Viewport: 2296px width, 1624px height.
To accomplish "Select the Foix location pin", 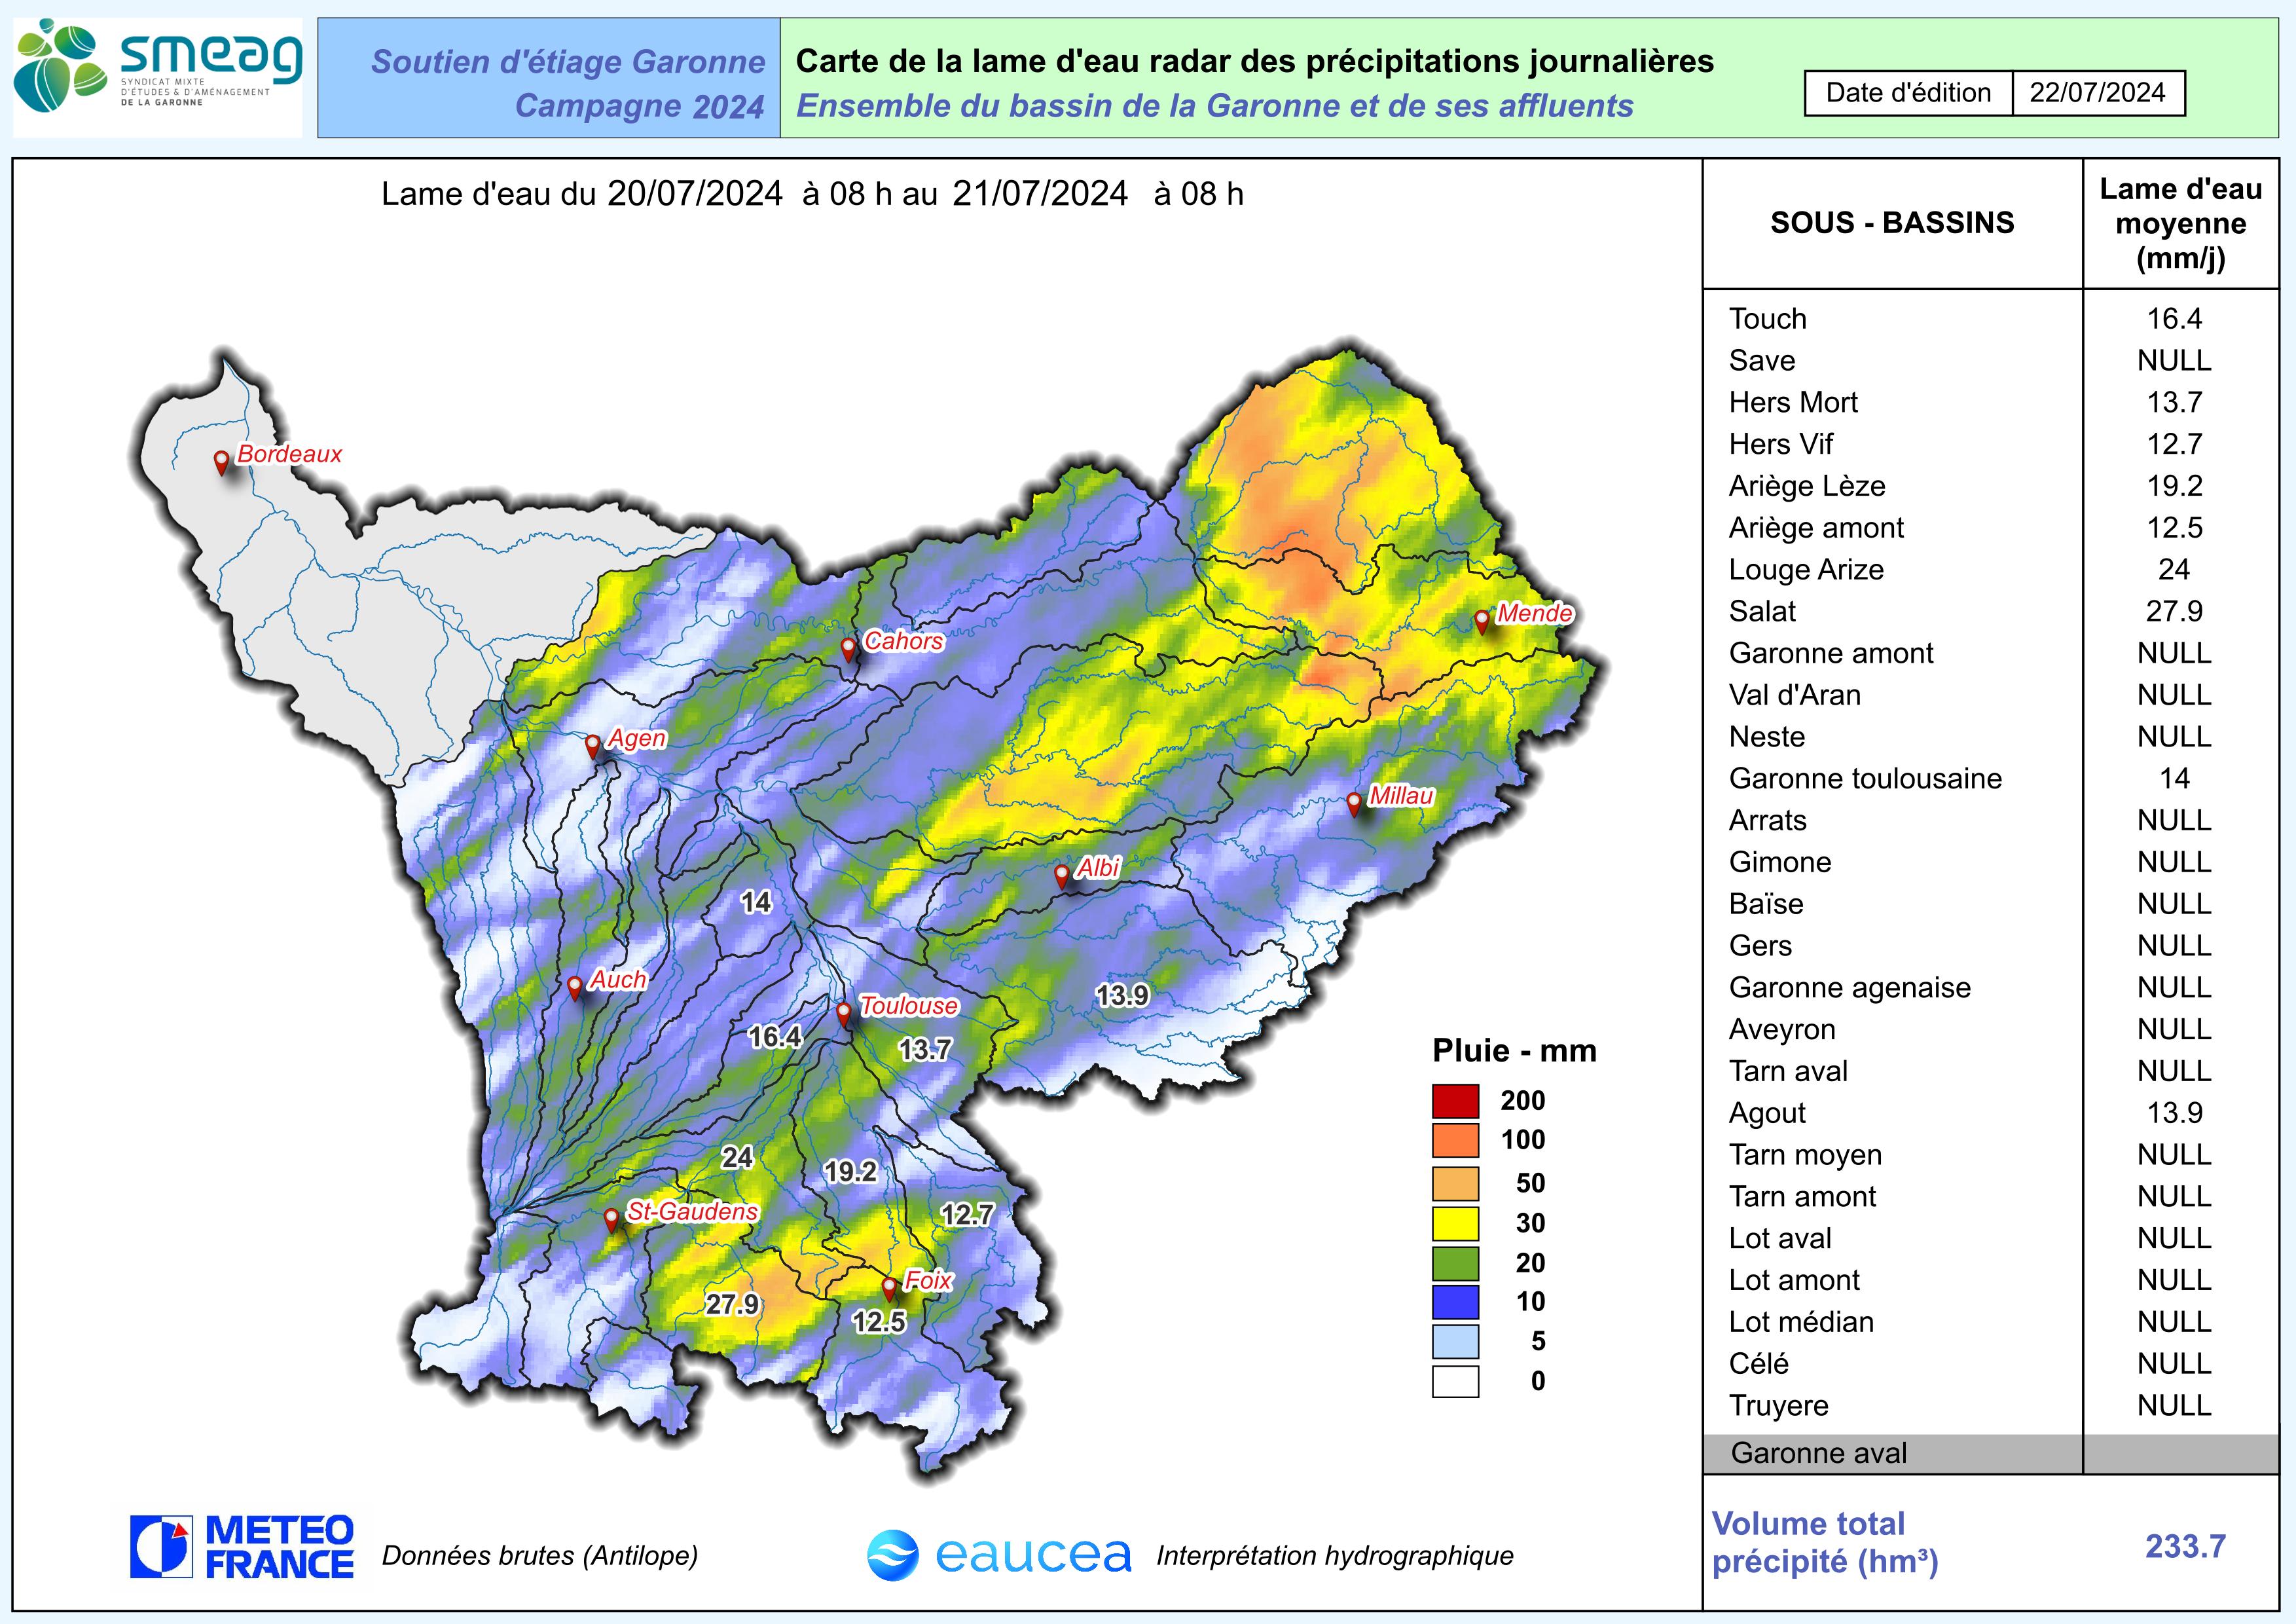I will point(889,1288).
